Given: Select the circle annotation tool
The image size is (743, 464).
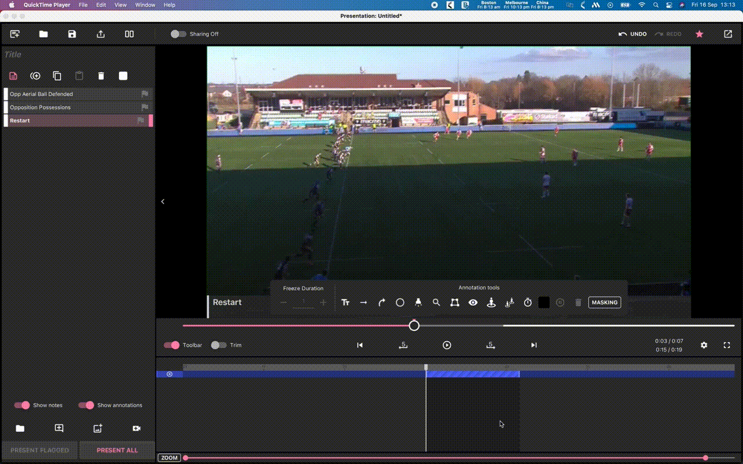Looking at the screenshot, I should point(400,302).
